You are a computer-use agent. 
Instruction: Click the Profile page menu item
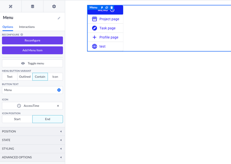coord(106,37)
